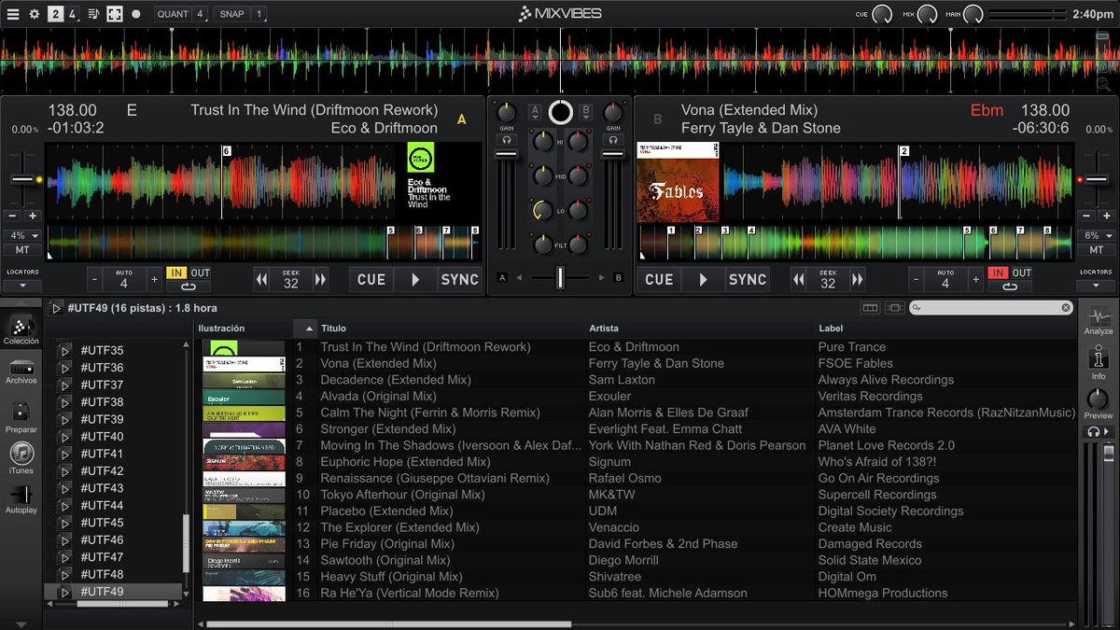Toggle the QUANT button
Viewport: 1120px width, 630px height.
(x=173, y=14)
